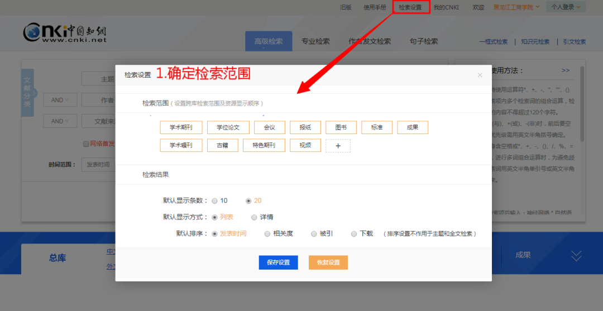Expand the 文献分类 side panel arrow
Screen dimensions: 603x311
pyautogui.click(x=35, y=93)
